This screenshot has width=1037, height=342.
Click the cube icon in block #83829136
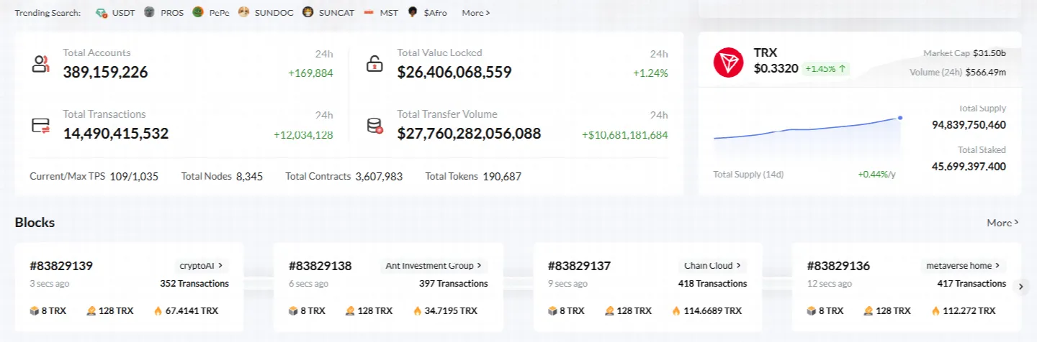812,311
